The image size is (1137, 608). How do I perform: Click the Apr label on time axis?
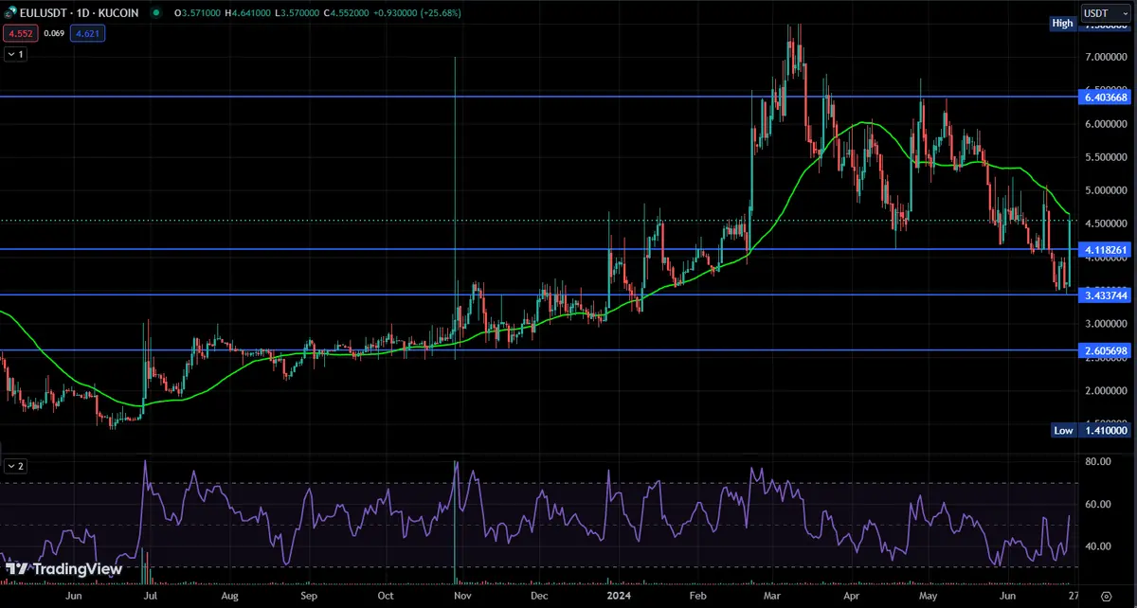click(850, 598)
